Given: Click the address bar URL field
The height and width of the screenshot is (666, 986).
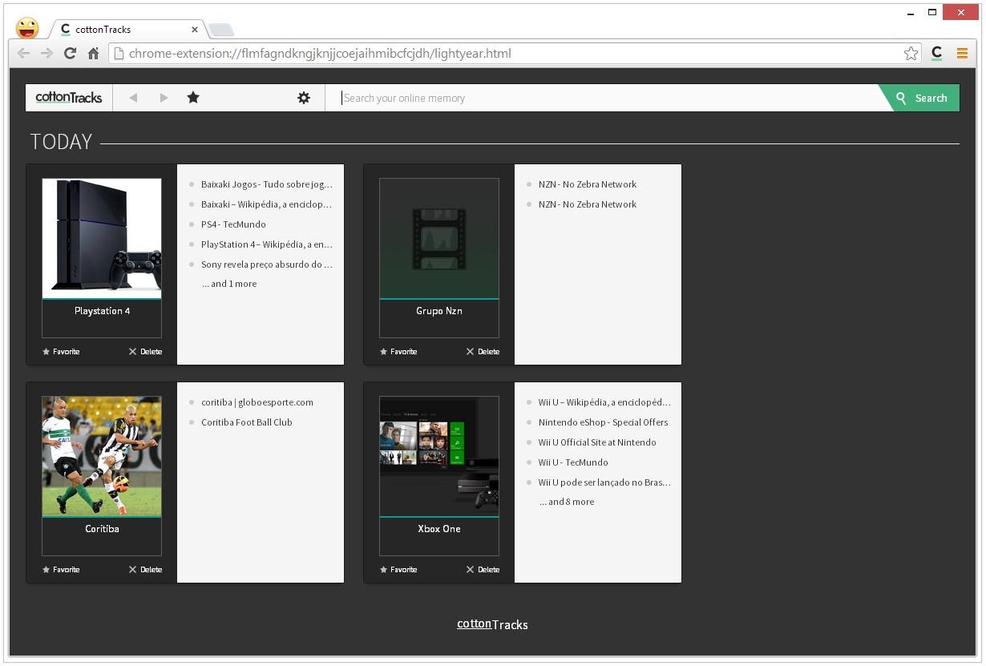Looking at the screenshot, I should (x=513, y=54).
